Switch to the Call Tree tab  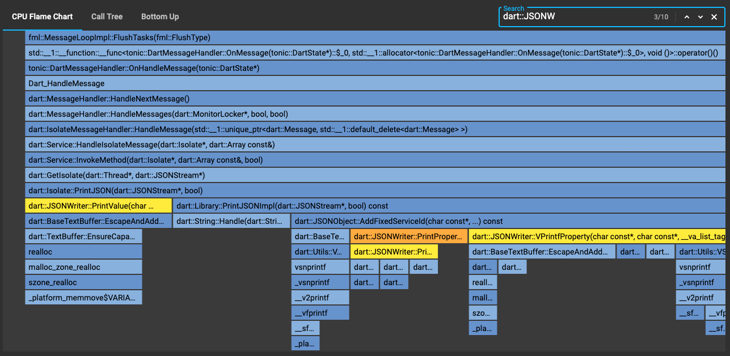(107, 16)
